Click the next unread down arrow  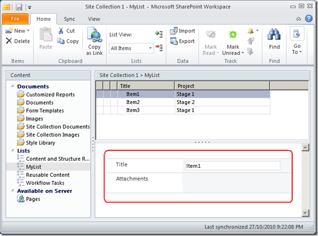pos(250,51)
